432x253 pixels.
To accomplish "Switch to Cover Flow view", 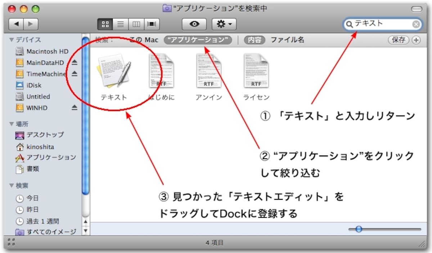I will [152, 24].
